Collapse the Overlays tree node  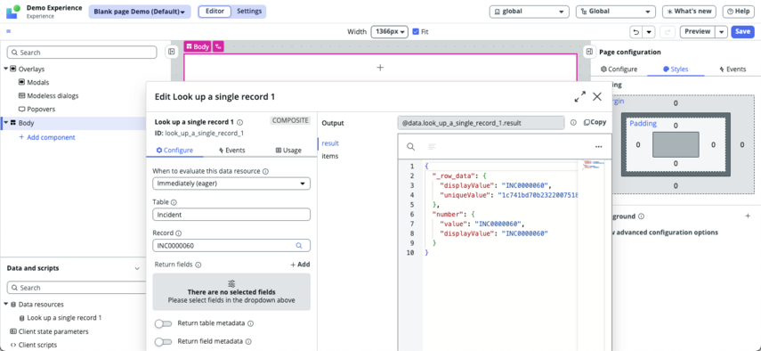point(6,69)
